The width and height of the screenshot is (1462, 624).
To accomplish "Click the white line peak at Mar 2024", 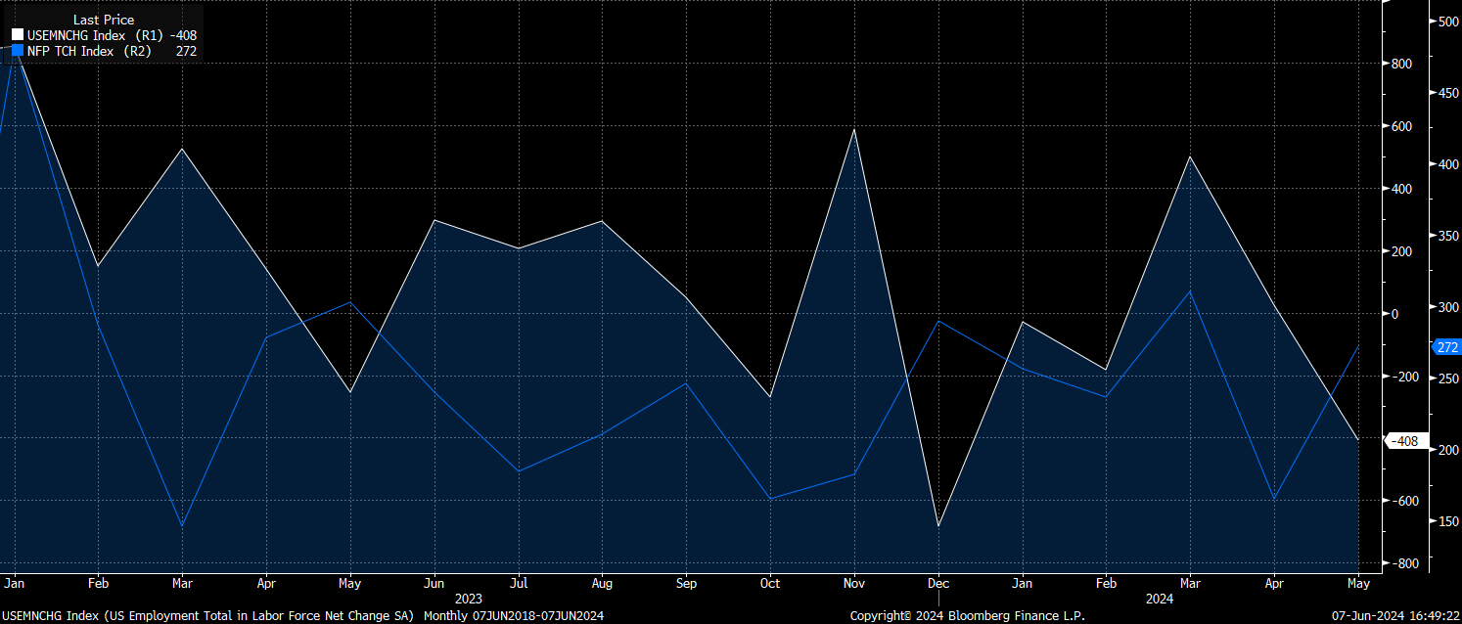I will coord(1190,157).
